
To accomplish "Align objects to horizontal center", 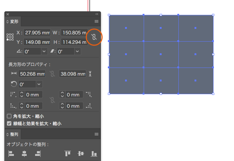I will pos(24,154).
